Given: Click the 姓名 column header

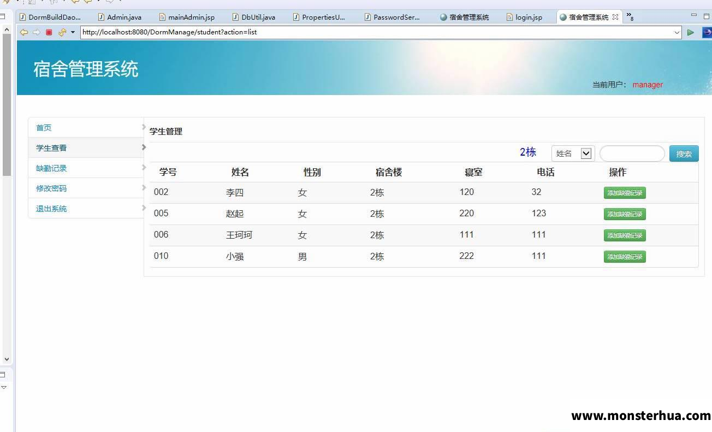Looking at the screenshot, I should click(x=240, y=172).
